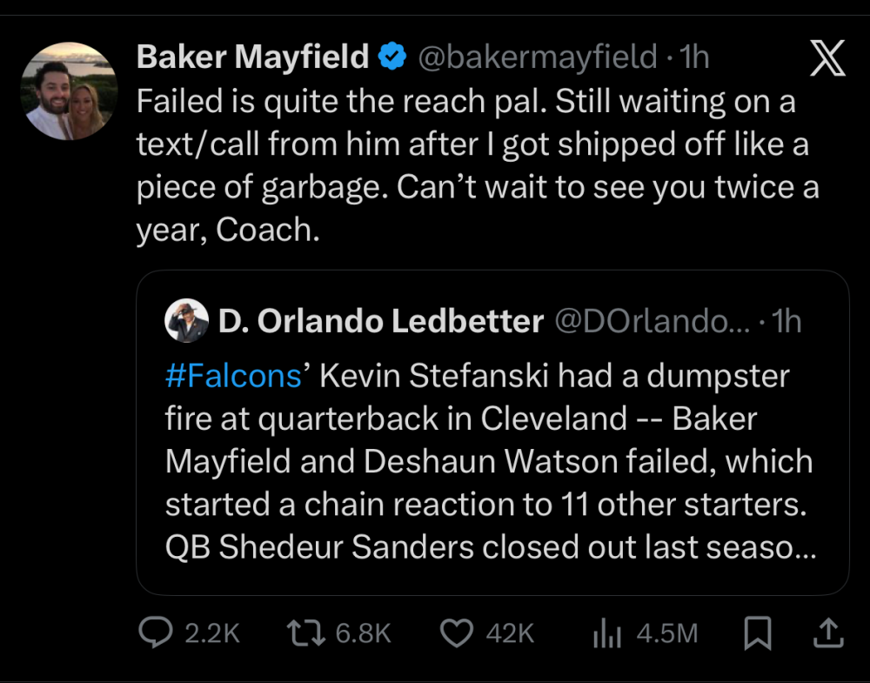The height and width of the screenshot is (683, 870).
Task: Click the main tweet's 1h timestamp
Action: 694,57
